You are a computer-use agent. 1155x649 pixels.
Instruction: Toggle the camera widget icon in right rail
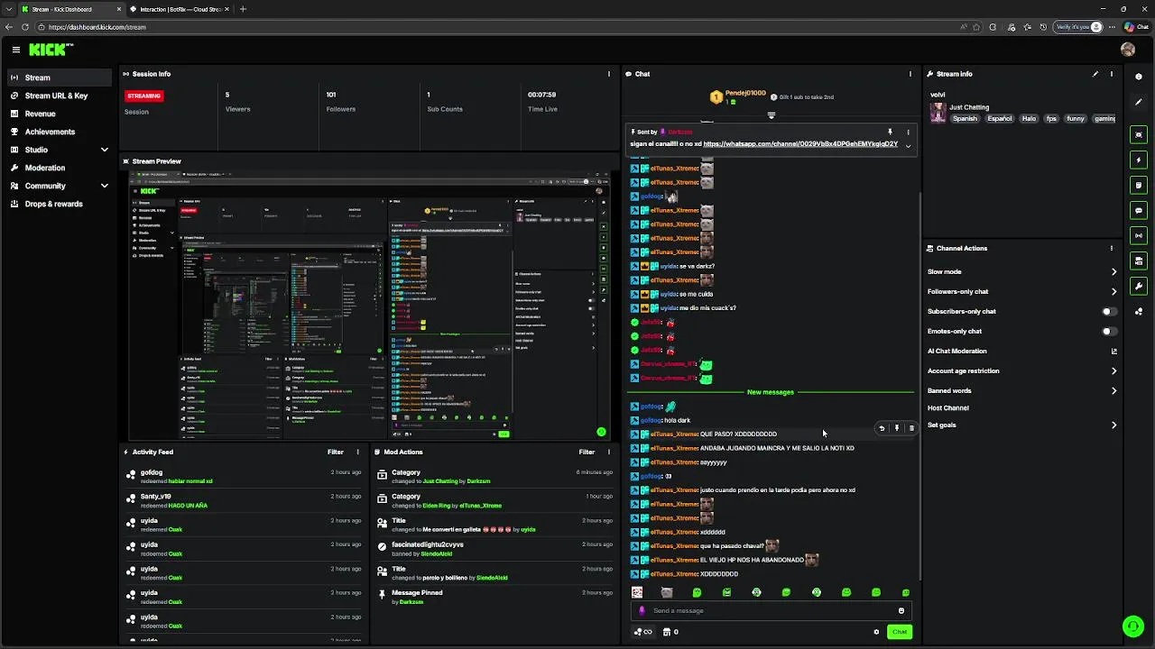pos(1139,261)
